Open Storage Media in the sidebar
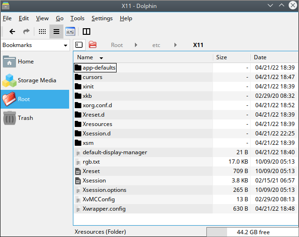This screenshot has height=237, width=299. (x=37, y=80)
